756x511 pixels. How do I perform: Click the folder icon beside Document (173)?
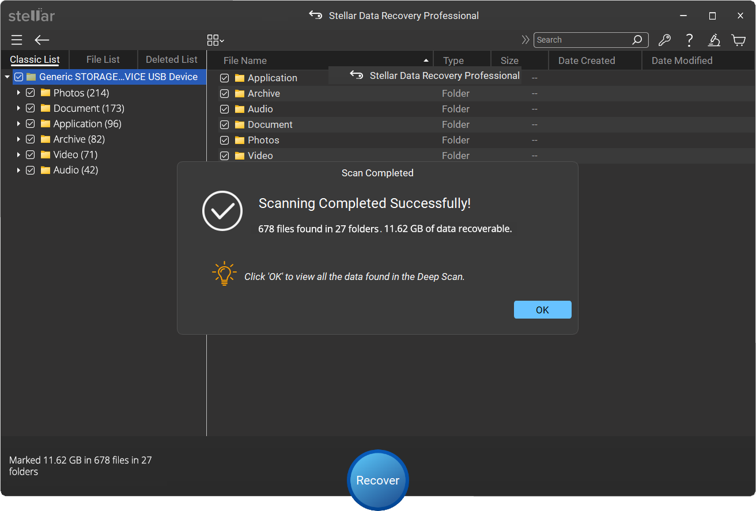[x=46, y=108]
